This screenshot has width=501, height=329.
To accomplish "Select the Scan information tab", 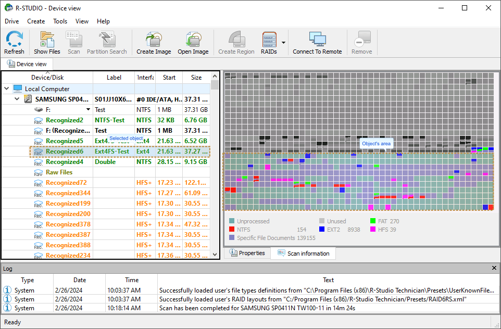I will (x=304, y=254).
